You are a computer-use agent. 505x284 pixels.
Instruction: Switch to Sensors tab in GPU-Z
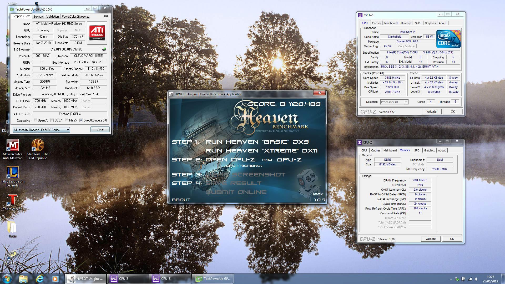tap(38, 16)
